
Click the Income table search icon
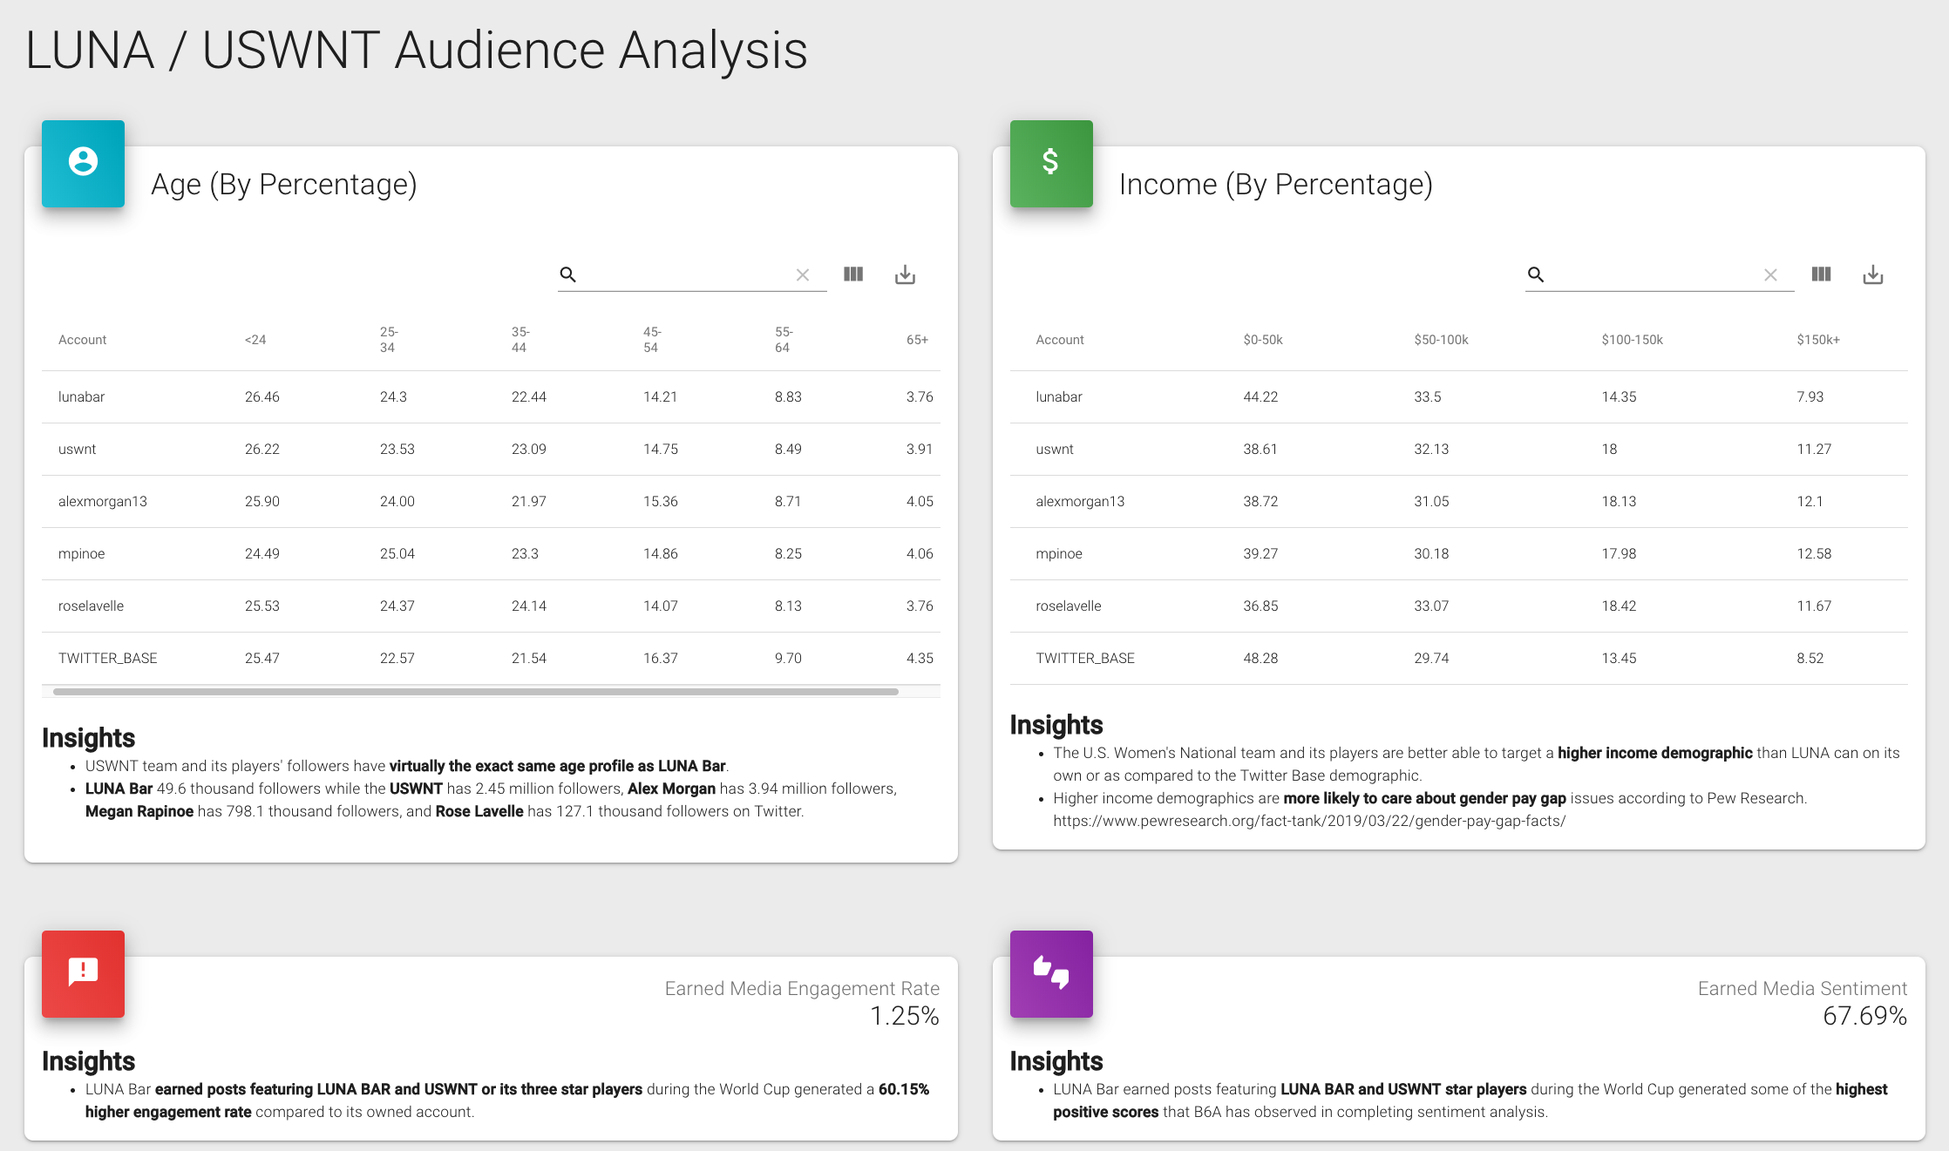[x=1536, y=274]
